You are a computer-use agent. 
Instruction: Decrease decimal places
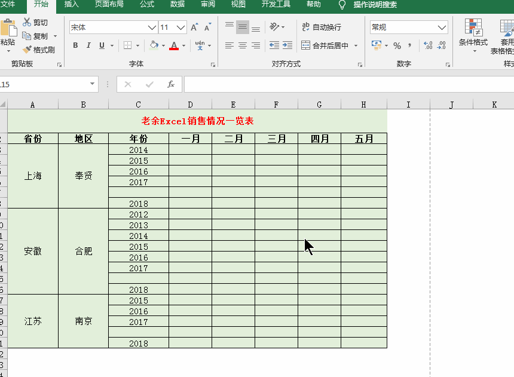coord(442,45)
